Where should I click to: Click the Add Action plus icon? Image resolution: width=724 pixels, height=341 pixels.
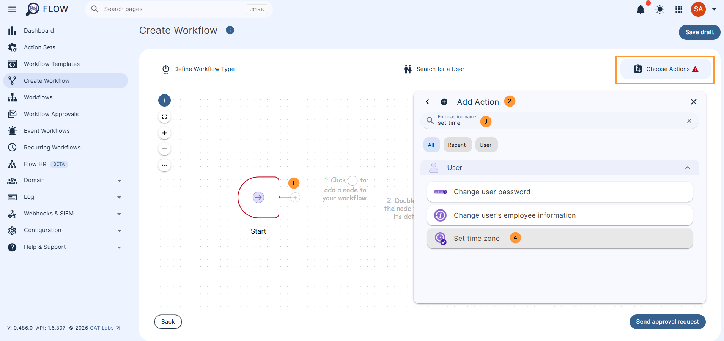click(x=444, y=102)
